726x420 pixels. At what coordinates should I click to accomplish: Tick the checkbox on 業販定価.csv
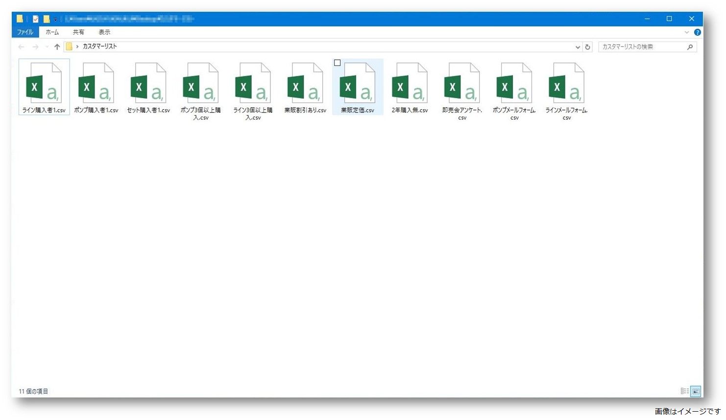(x=337, y=63)
